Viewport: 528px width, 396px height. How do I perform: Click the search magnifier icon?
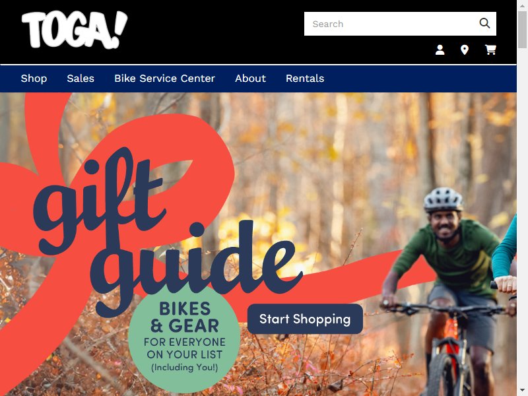tap(484, 24)
